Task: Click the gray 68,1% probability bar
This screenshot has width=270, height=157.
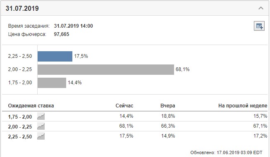Action: (x=106, y=69)
